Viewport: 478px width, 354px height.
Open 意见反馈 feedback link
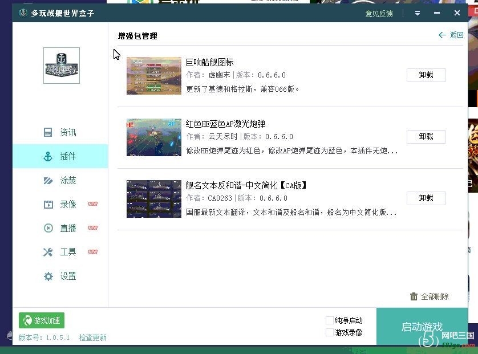[379, 14]
